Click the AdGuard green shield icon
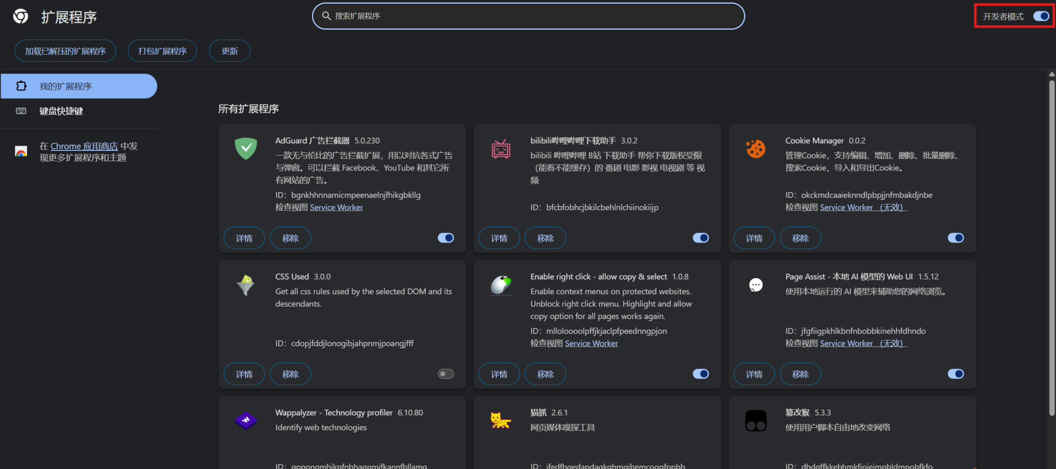1056x469 pixels. pos(246,149)
